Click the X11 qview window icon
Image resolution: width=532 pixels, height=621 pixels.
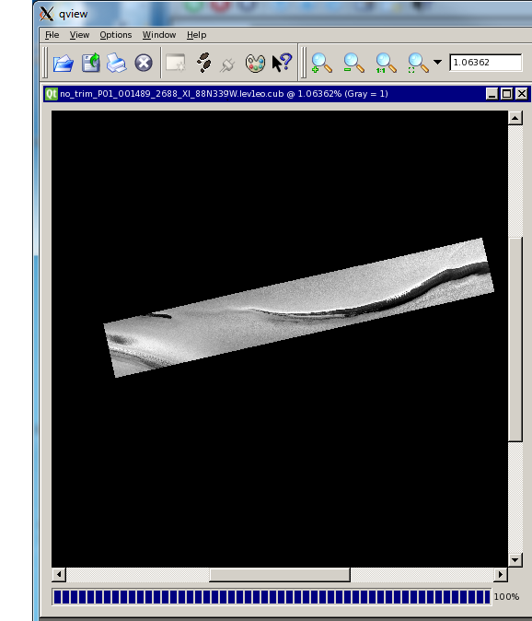(47, 14)
